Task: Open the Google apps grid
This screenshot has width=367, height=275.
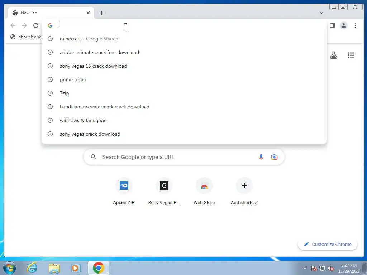Action: tap(351, 55)
